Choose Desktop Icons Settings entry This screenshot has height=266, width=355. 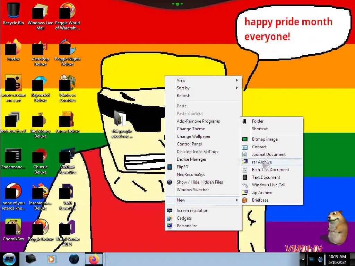(x=204, y=152)
